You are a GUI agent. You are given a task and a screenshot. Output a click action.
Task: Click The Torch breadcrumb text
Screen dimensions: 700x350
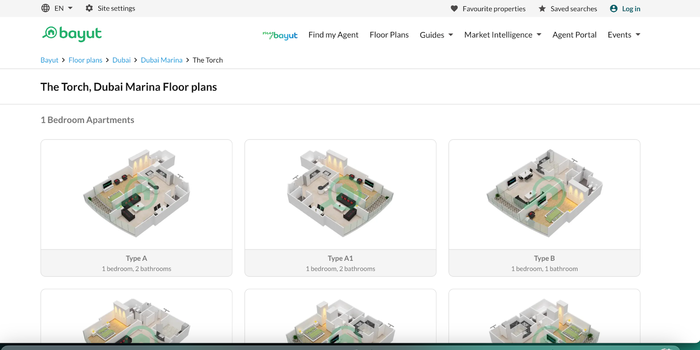click(208, 60)
